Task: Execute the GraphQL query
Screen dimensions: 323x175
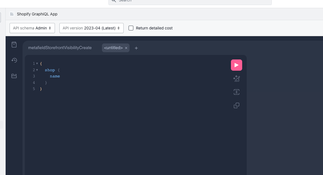Action: pos(236,65)
